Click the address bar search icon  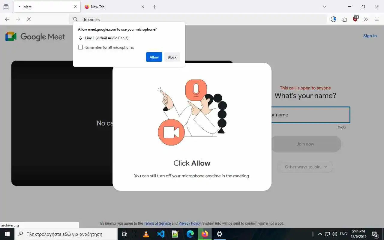(75, 19)
